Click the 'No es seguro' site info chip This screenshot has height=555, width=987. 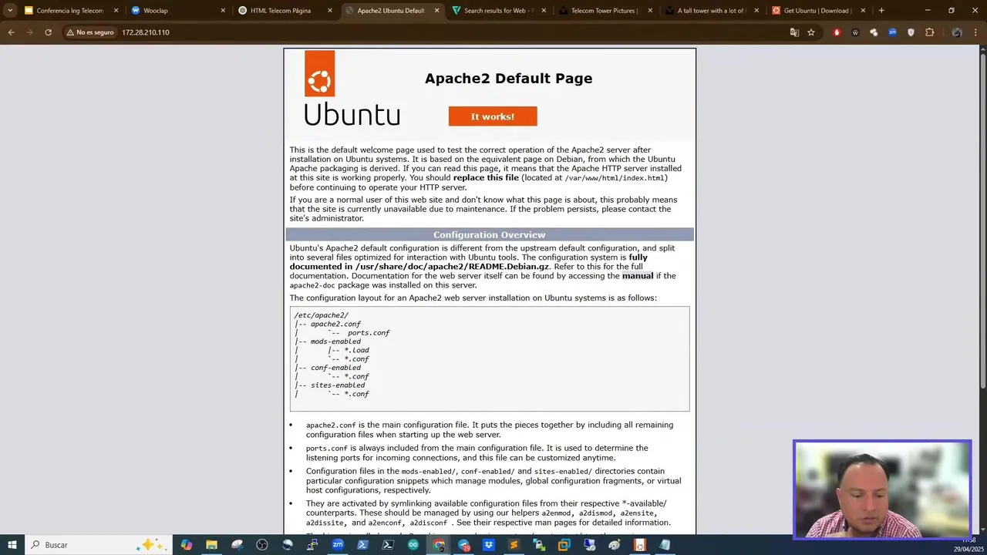90,32
